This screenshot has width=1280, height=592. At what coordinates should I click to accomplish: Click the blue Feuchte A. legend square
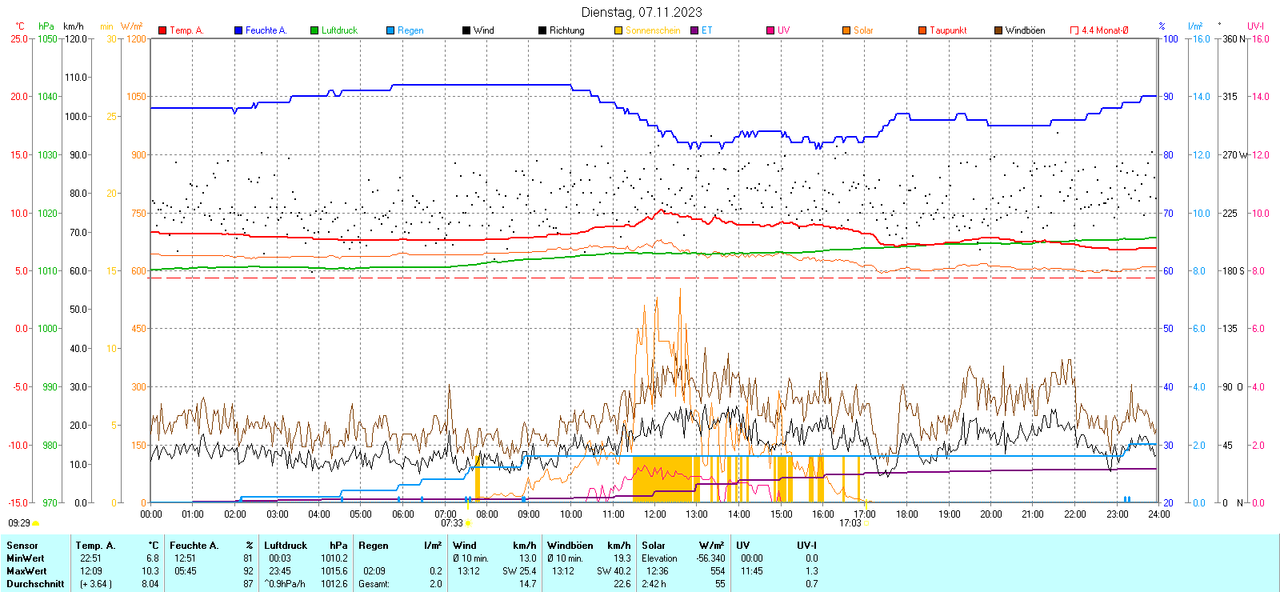click(x=238, y=30)
